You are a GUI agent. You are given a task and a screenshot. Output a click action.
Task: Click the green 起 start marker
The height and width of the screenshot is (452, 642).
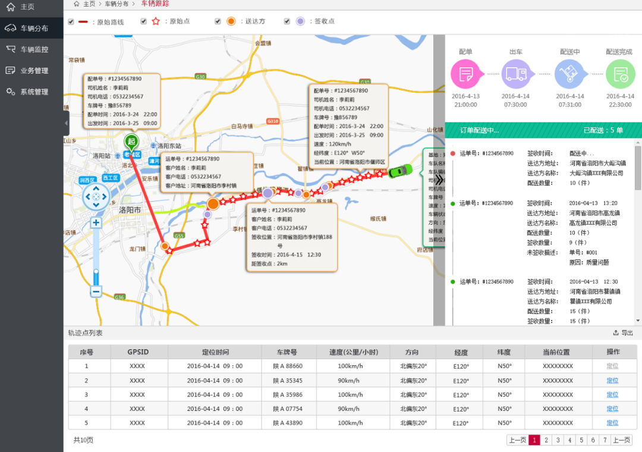pyautogui.click(x=131, y=142)
